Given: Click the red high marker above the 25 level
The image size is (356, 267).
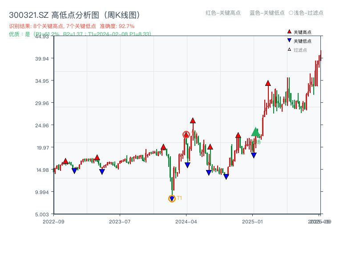Looking at the screenshot, I should (193, 120).
